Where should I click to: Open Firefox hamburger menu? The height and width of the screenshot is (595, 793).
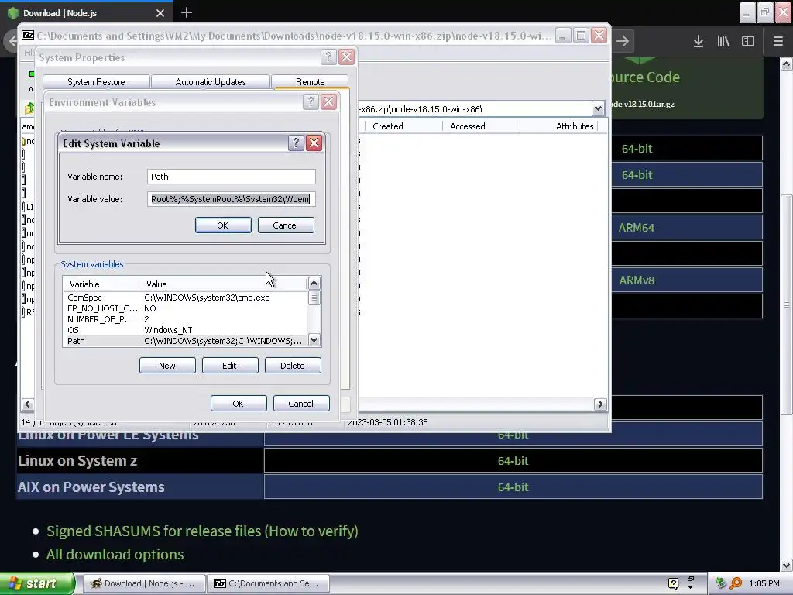coord(778,42)
